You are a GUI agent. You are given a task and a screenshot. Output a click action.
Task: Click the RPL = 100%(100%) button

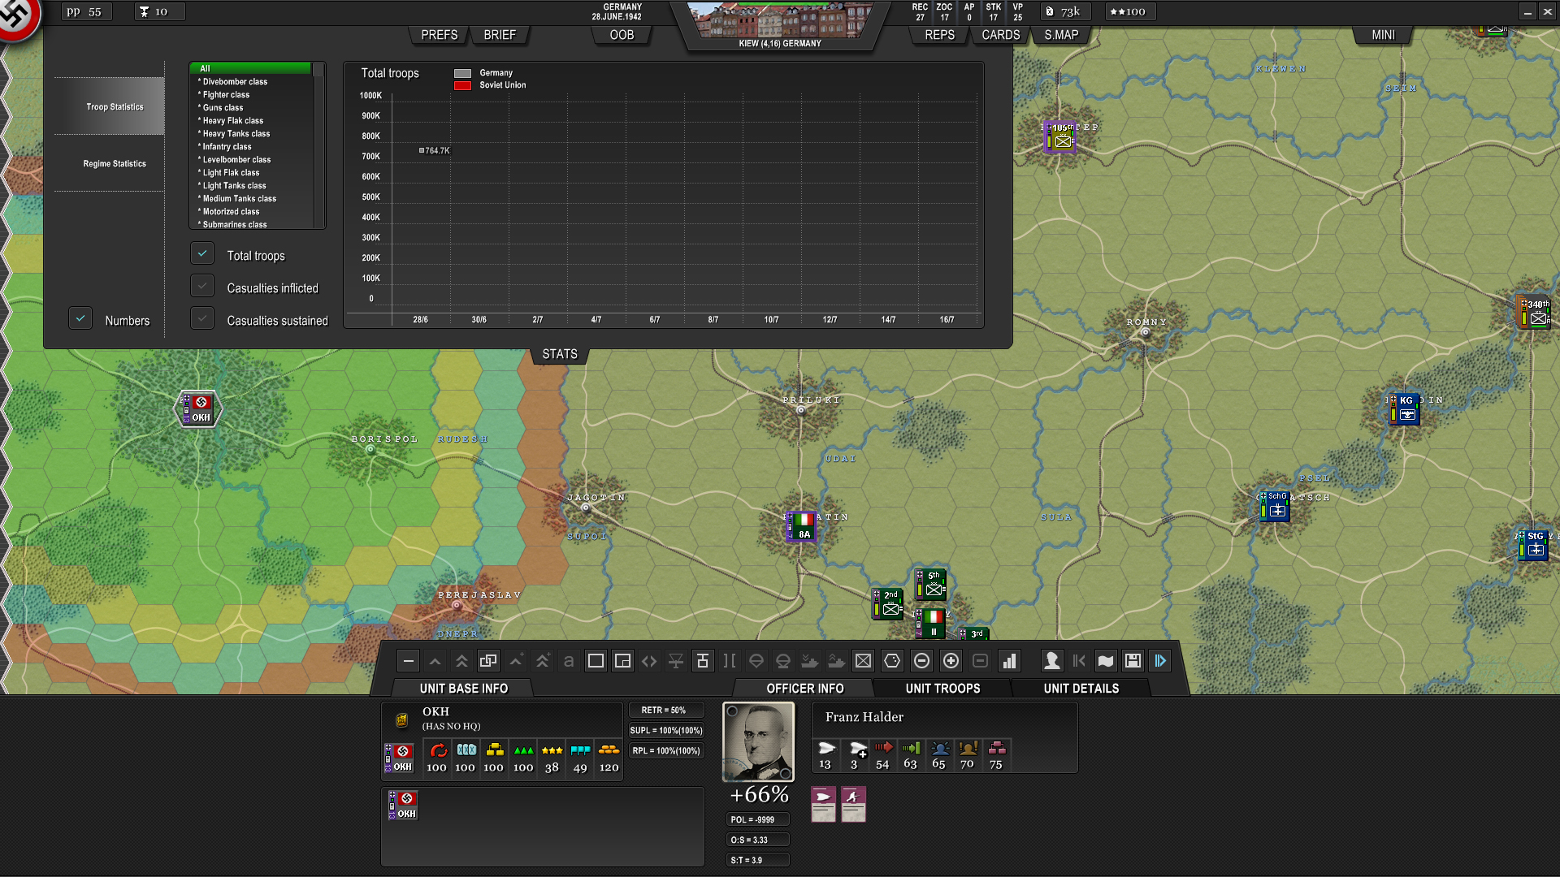click(x=665, y=751)
